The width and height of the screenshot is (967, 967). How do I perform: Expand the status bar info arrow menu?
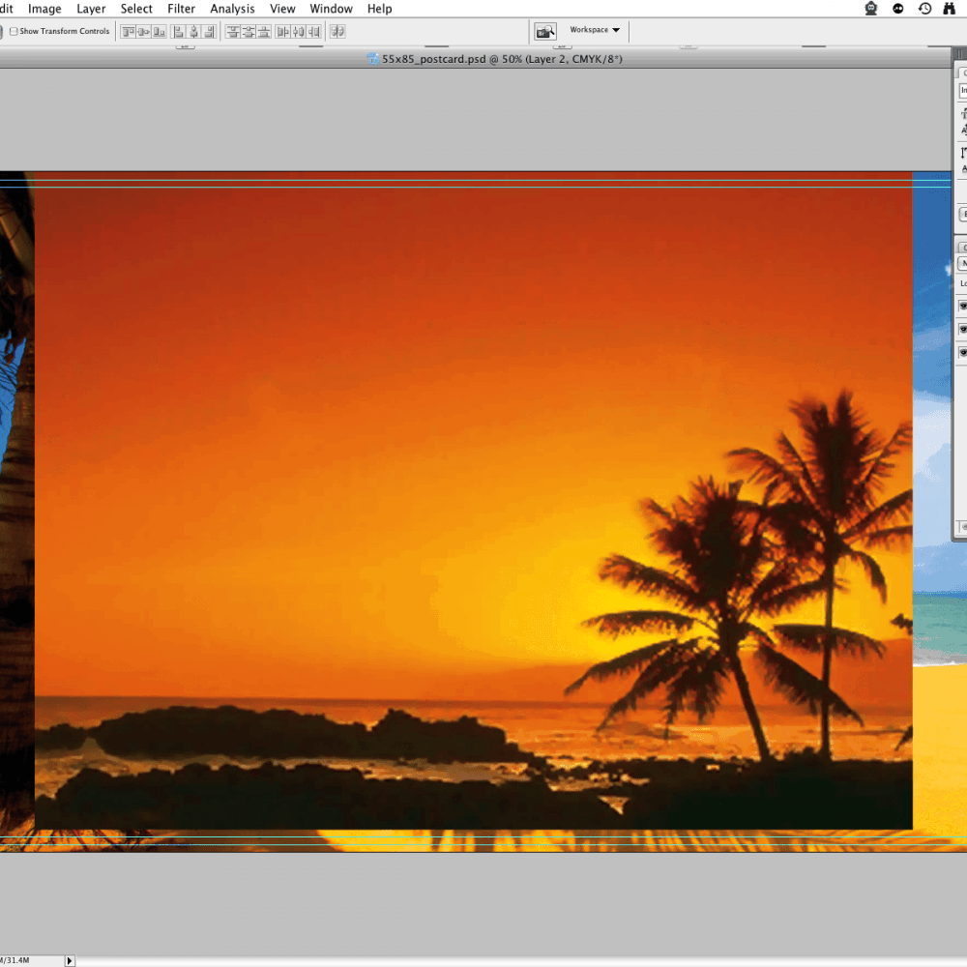pyautogui.click(x=69, y=960)
